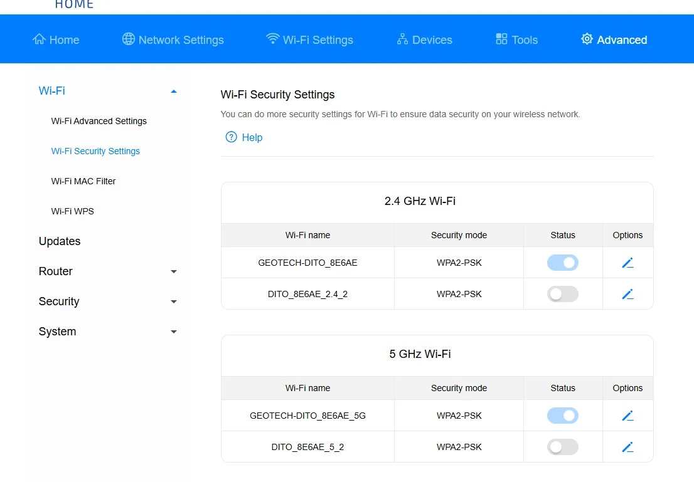Edit DITO_8E6AE_2.4_2 network with pencil icon

pyautogui.click(x=627, y=294)
